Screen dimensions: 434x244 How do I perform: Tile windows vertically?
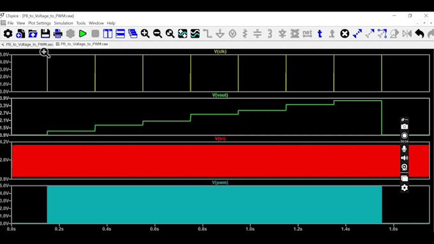[108, 34]
